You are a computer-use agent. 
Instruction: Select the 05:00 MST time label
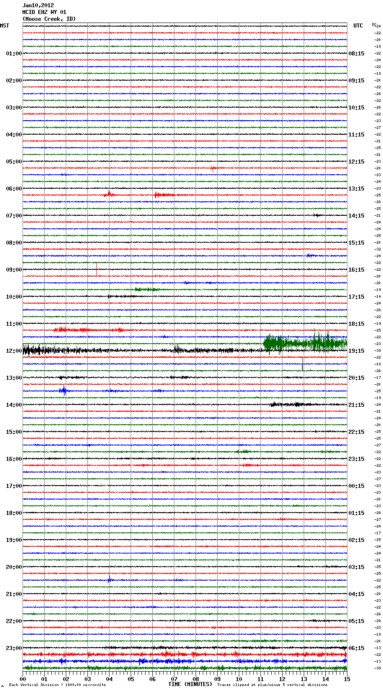coord(14,162)
